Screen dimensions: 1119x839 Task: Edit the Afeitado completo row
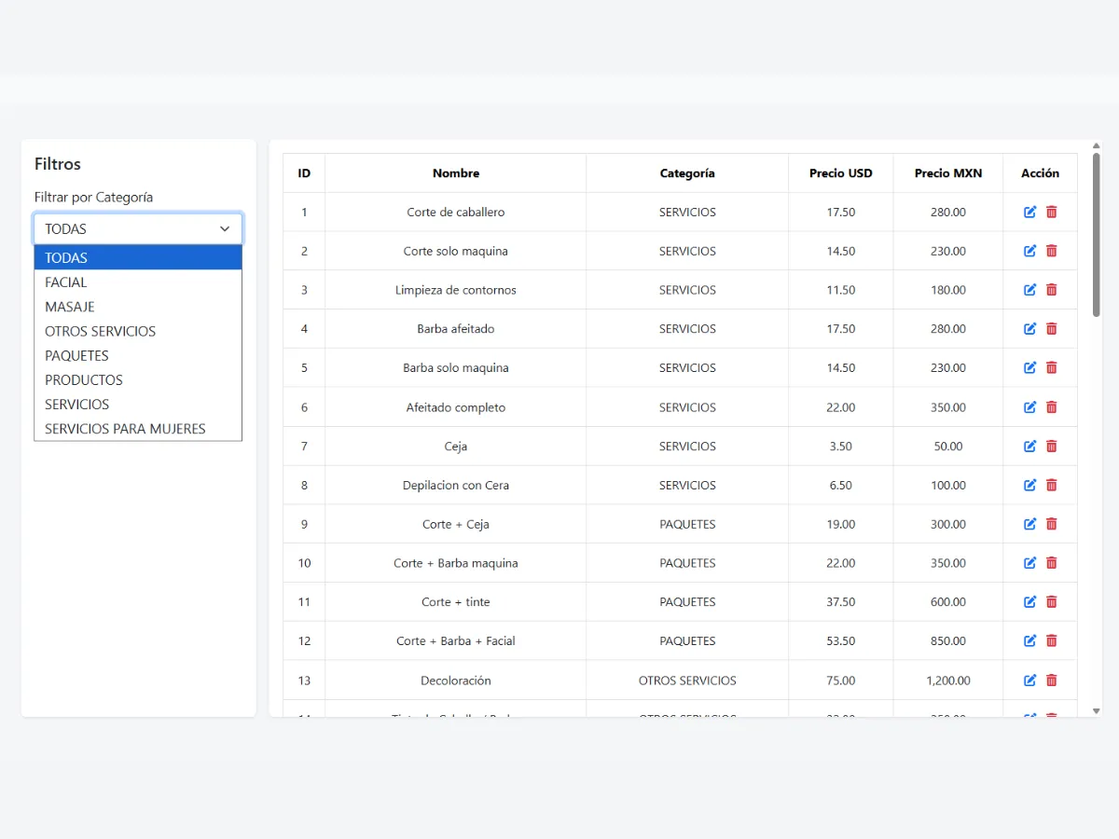(x=1029, y=407)
